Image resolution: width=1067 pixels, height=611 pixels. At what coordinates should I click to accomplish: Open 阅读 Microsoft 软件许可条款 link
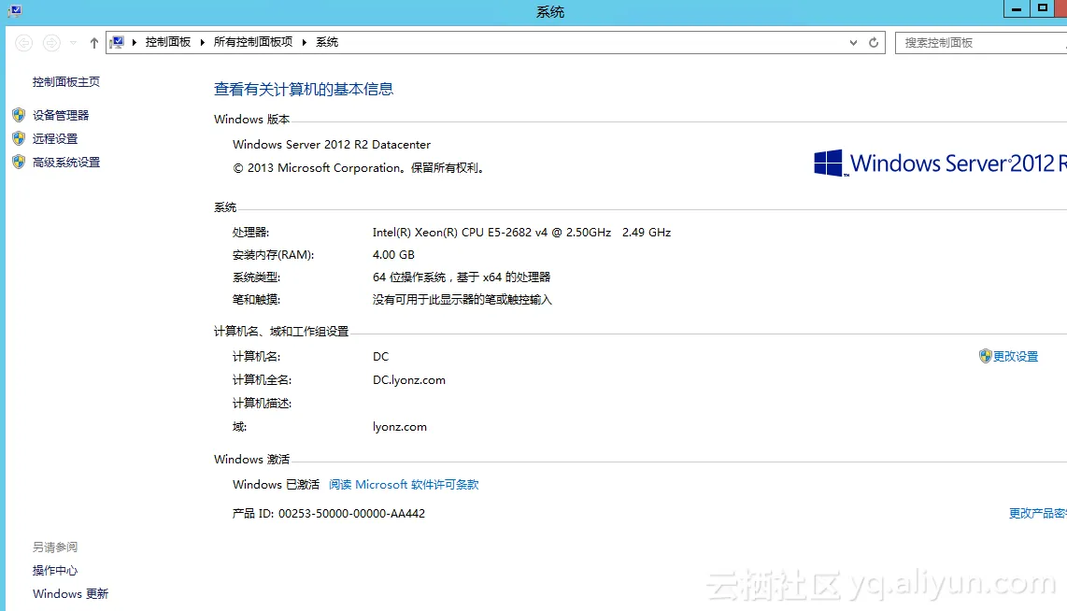coord(404,485)
